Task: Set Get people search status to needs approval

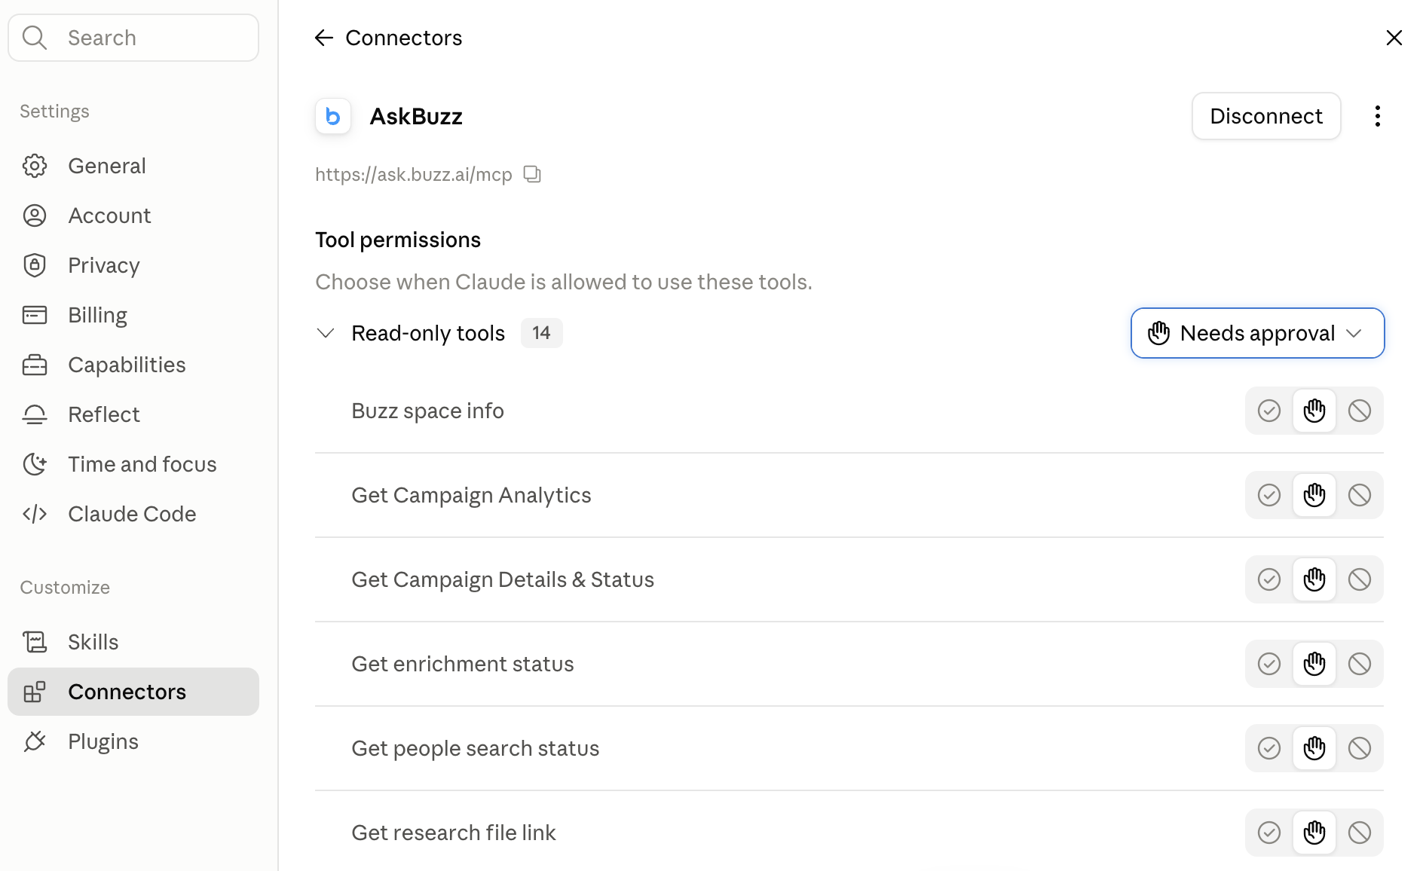Action: click(x=1314, y=748)
